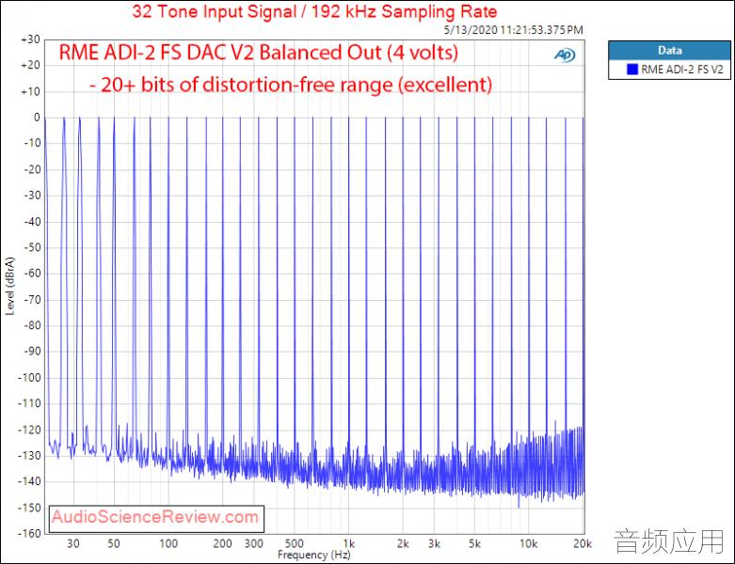Click the Level (dBrA) axis label
735x564 pixels.
pos(9,286)
